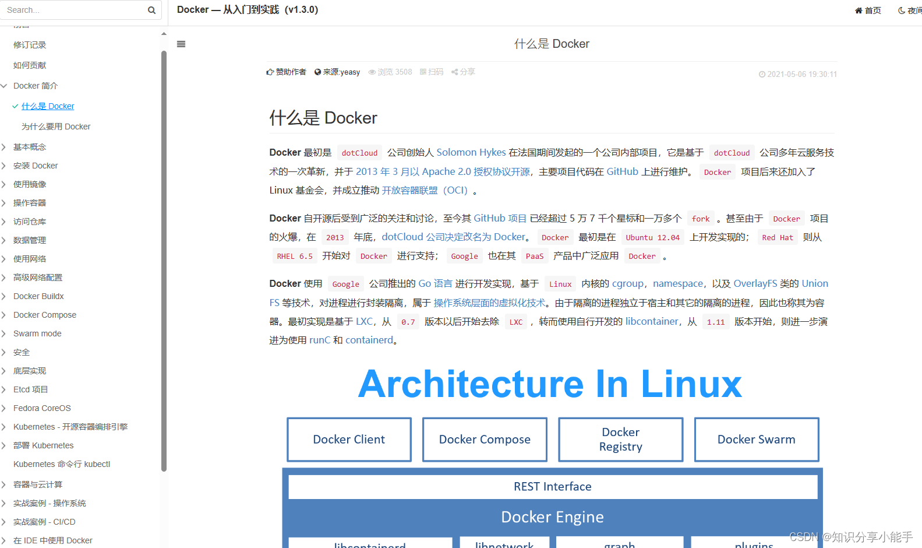Image resolution: width=922 pixels, height=548 pixels.
Task: Open the 底层实现 chapter
Action: pos(30,371)
